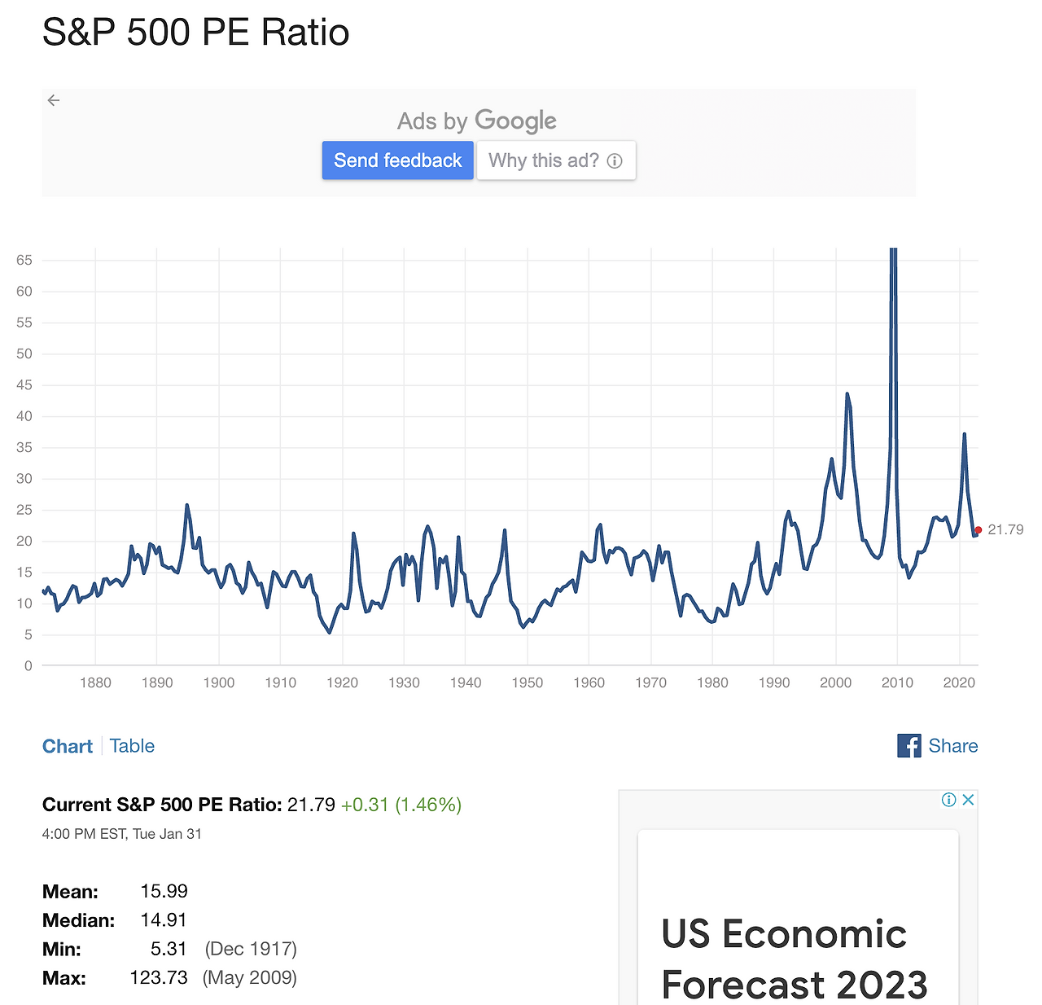Click the 21.79 value label on the chart
The width and height of the screenshot is (1042, 1005).
(1005, 530)
